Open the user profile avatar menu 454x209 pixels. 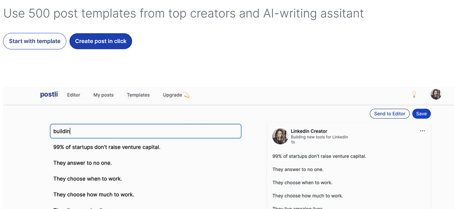(436, 94)
